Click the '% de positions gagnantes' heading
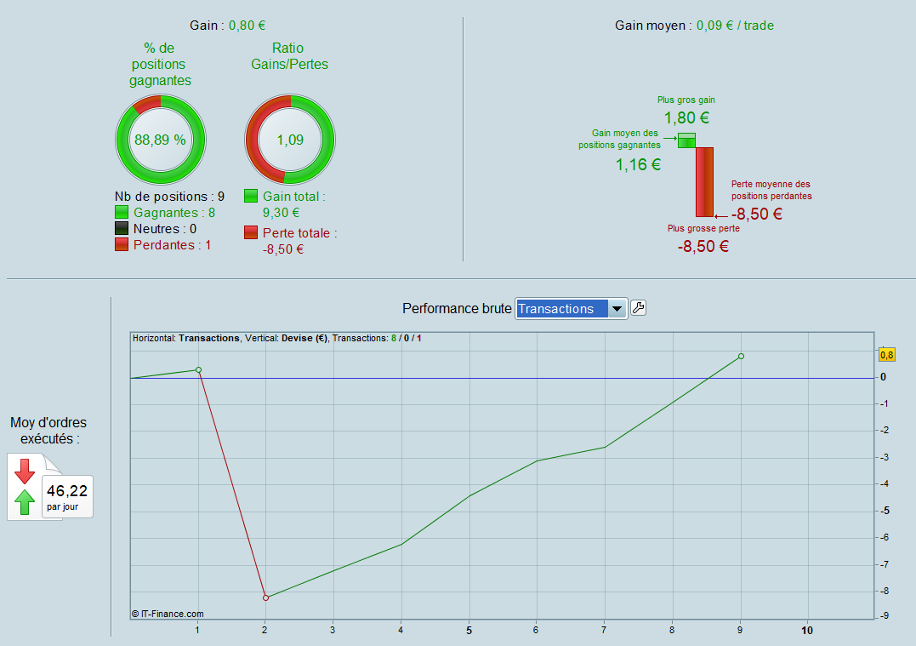Viewport: 916px width, 646px height. (x=159, y=65)
